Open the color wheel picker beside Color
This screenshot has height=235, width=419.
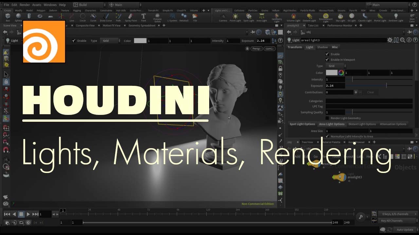point(341,73)
